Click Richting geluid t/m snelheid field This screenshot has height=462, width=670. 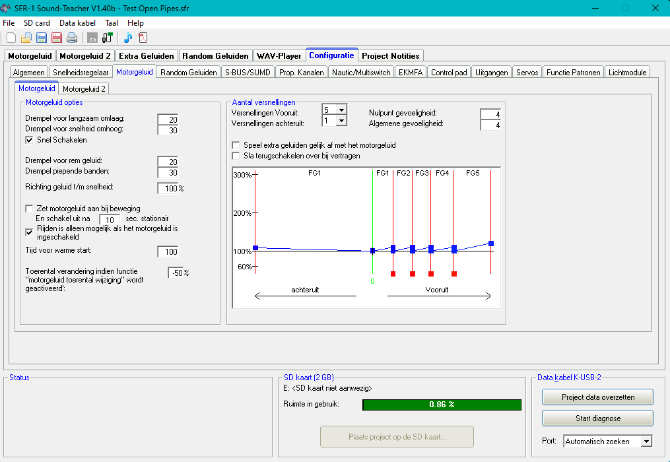(168, 188)
